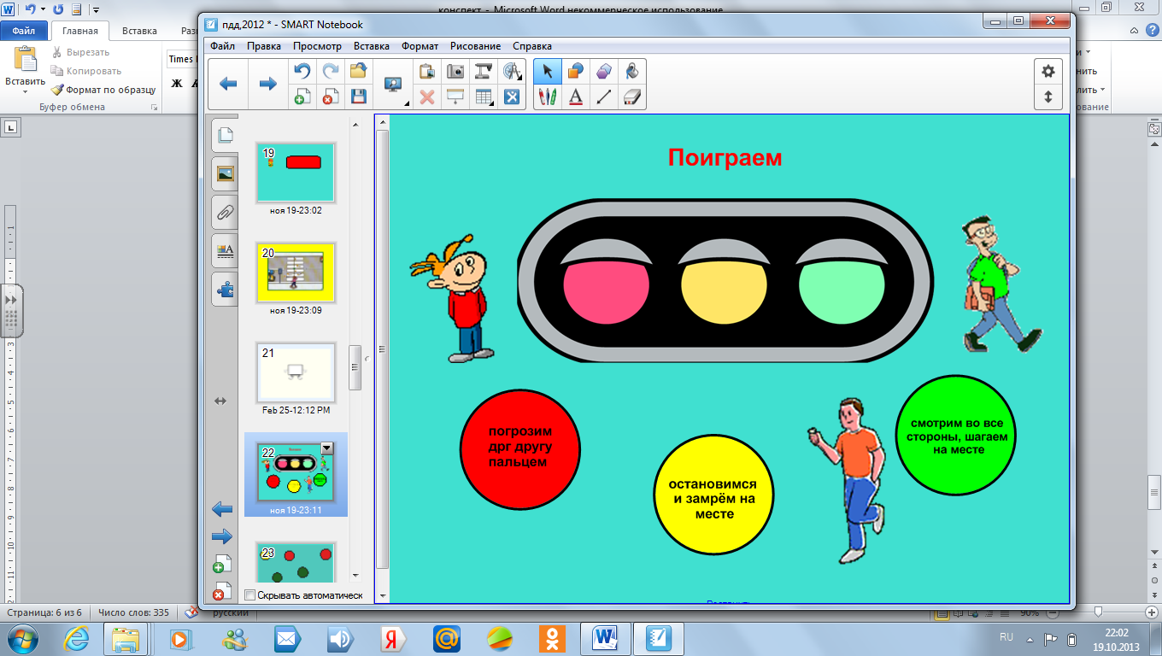This screenshot has width=1162, height=656.
Task: Click next page arrow below sidebar tabs
Action: pyautogui.click(x=221, y=536)
